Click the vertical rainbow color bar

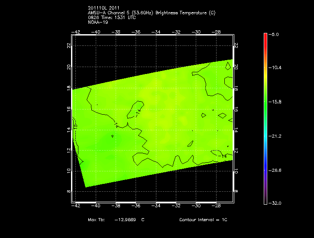tap(265, 118)
